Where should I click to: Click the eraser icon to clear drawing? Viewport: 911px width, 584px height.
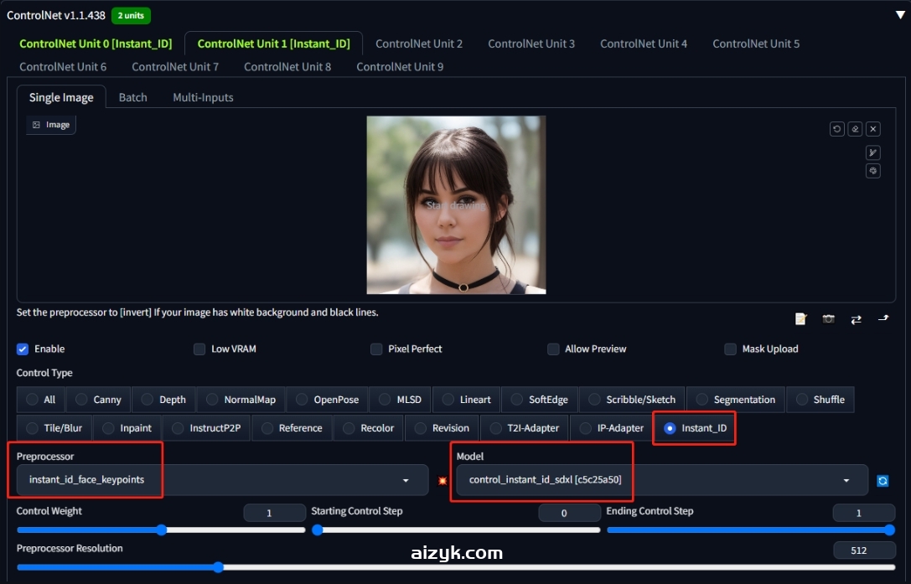point(855,129)
